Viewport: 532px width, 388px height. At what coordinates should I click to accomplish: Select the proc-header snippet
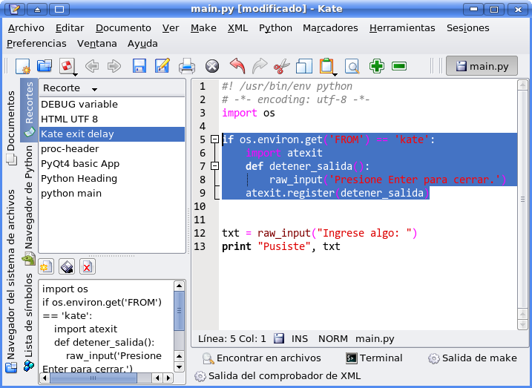(x=112, y=148)
